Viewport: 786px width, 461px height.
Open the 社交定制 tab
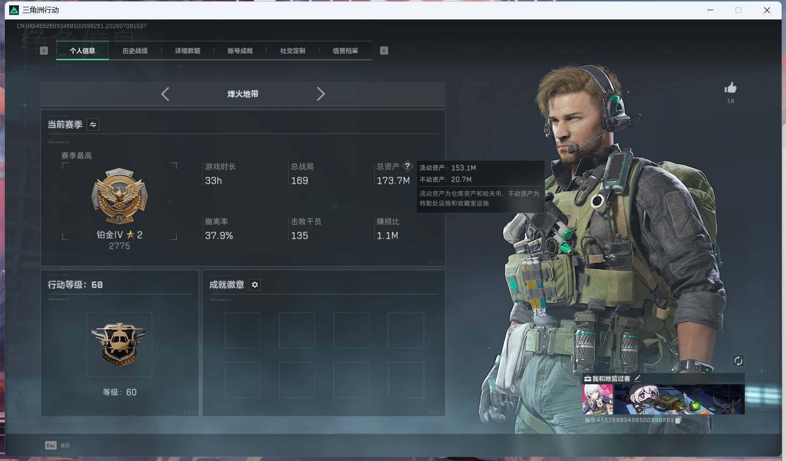tap(293, 51)
